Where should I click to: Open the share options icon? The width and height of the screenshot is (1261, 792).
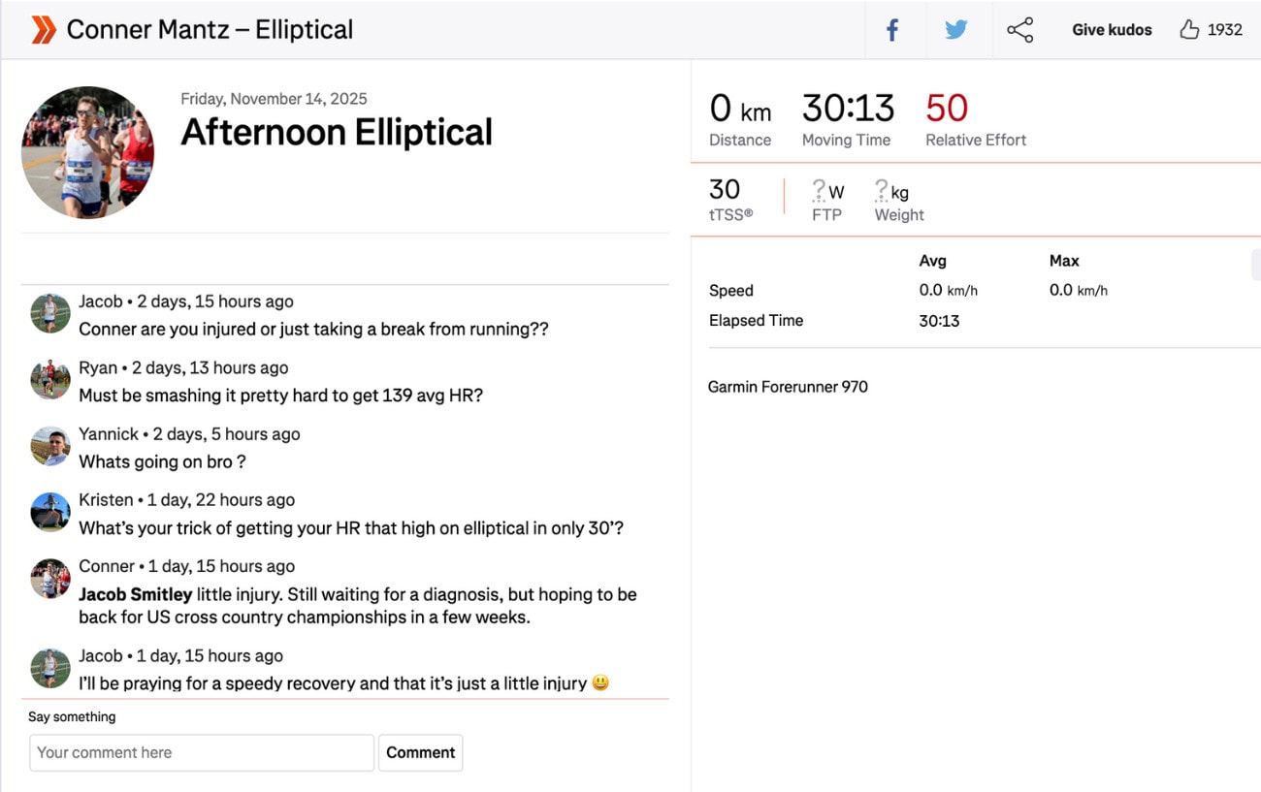point(1019,30)
